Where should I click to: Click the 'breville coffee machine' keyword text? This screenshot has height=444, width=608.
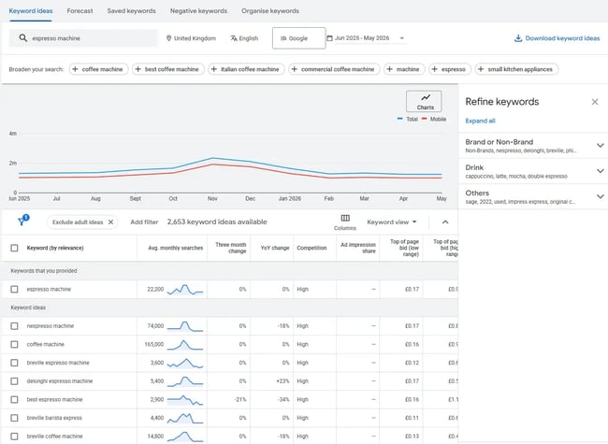(54, 437)
